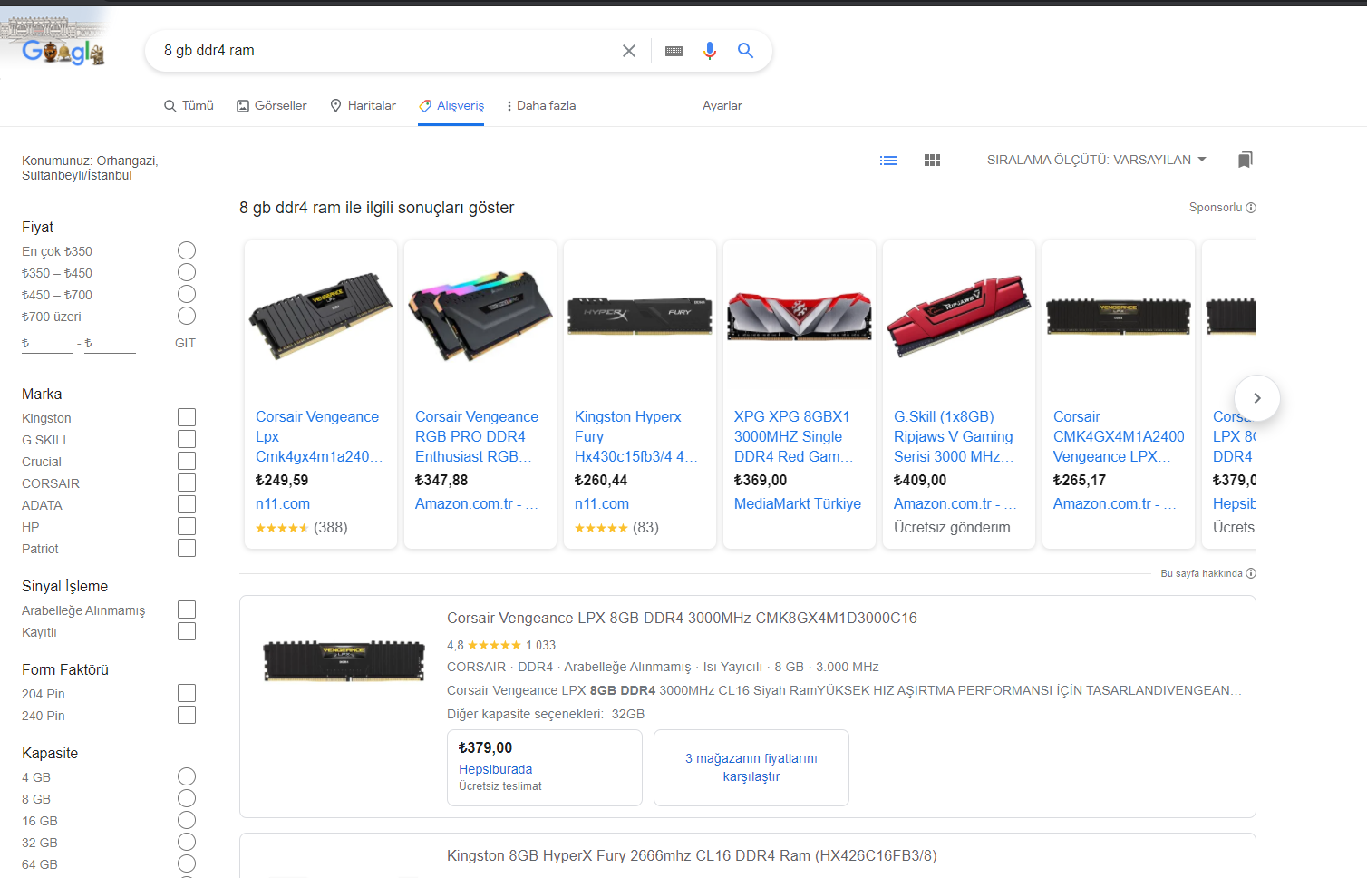Open the Haritalar tab
This screenshot has width=1367, height=878.
pos(363,106)
